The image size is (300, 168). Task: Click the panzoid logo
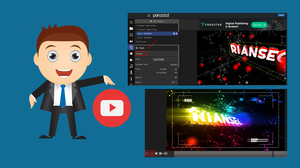pos(161,15)
